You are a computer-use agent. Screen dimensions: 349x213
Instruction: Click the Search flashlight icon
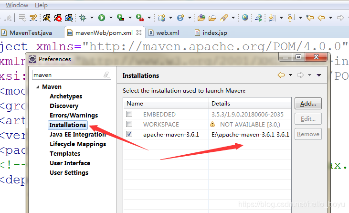coord(224,18)
